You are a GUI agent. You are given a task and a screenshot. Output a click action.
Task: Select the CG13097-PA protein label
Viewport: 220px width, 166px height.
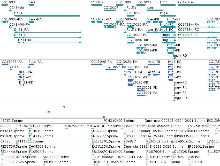(116, 67)
